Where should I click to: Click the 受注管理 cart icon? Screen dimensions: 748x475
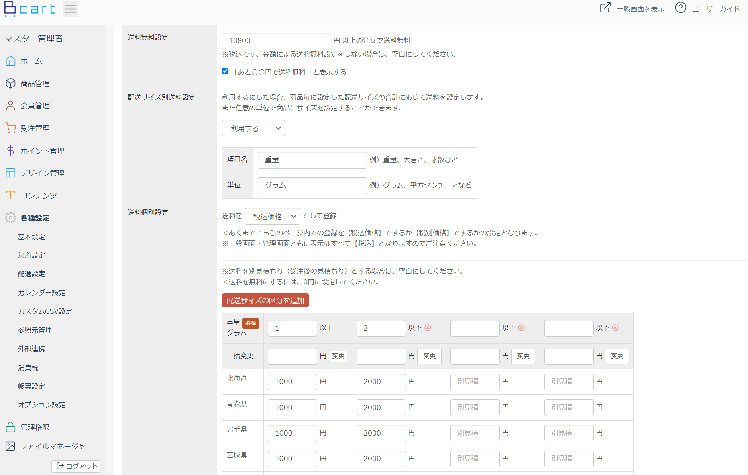click(x=11, y=128)
